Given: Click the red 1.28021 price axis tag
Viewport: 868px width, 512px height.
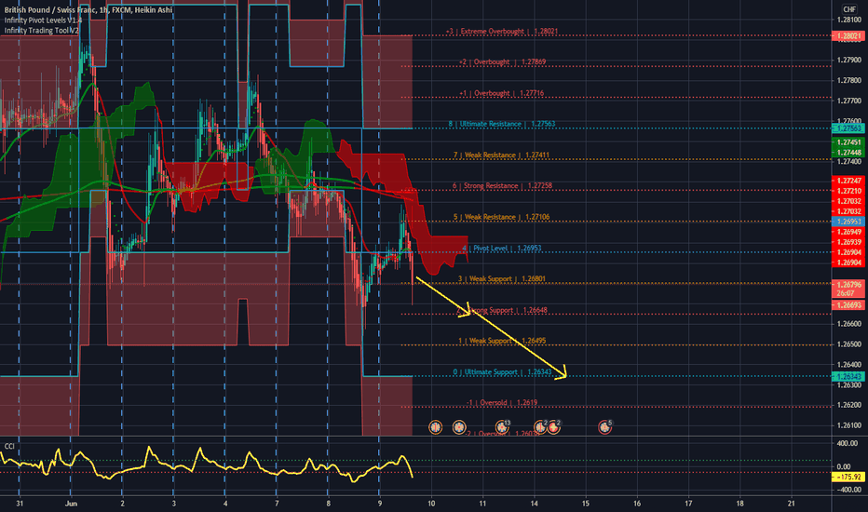Looking at the screenshot, I should (x=848, y=36).
